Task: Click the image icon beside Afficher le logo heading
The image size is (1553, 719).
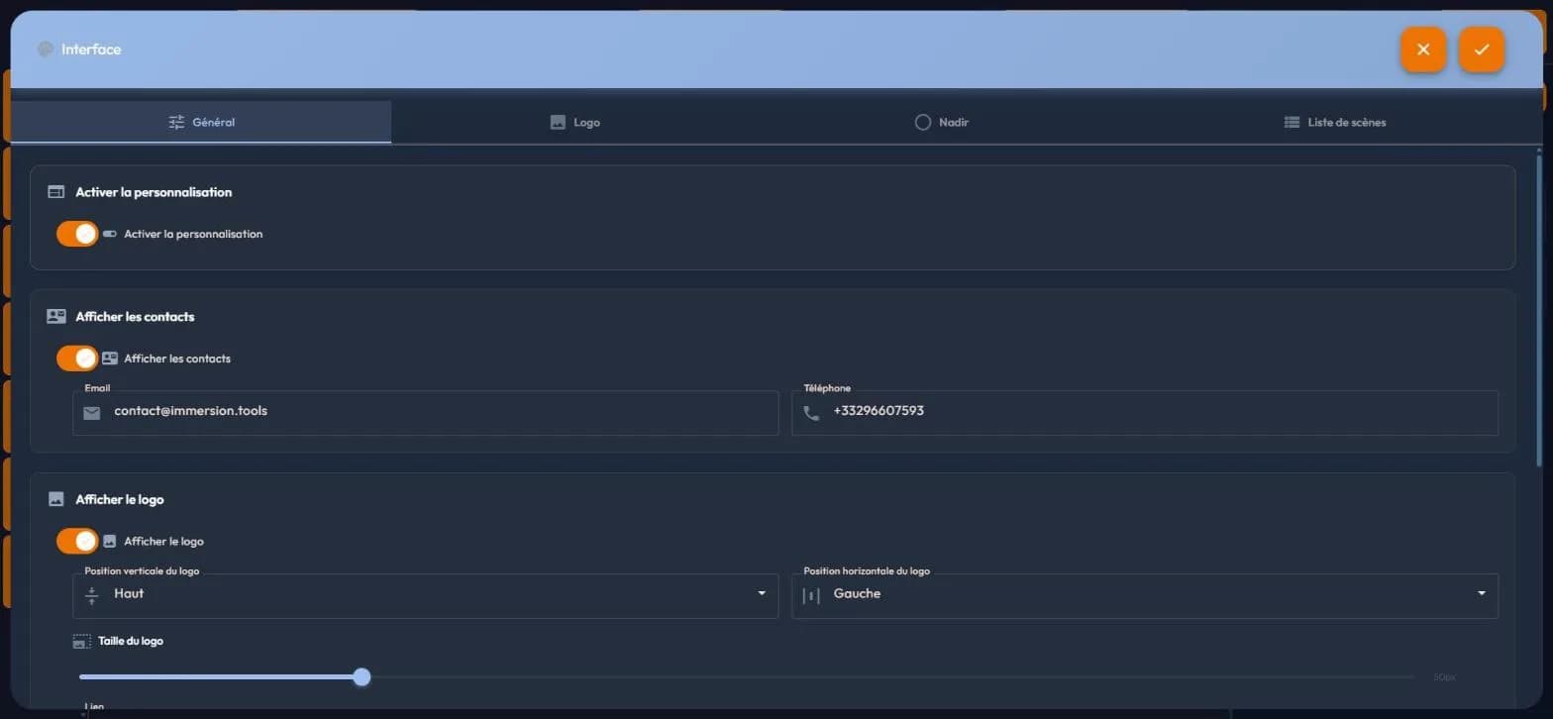Action: [56, 500]
